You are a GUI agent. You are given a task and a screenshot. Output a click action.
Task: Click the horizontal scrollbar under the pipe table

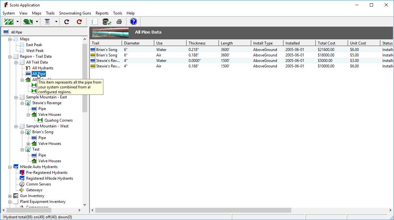click(x=193, y=210)
